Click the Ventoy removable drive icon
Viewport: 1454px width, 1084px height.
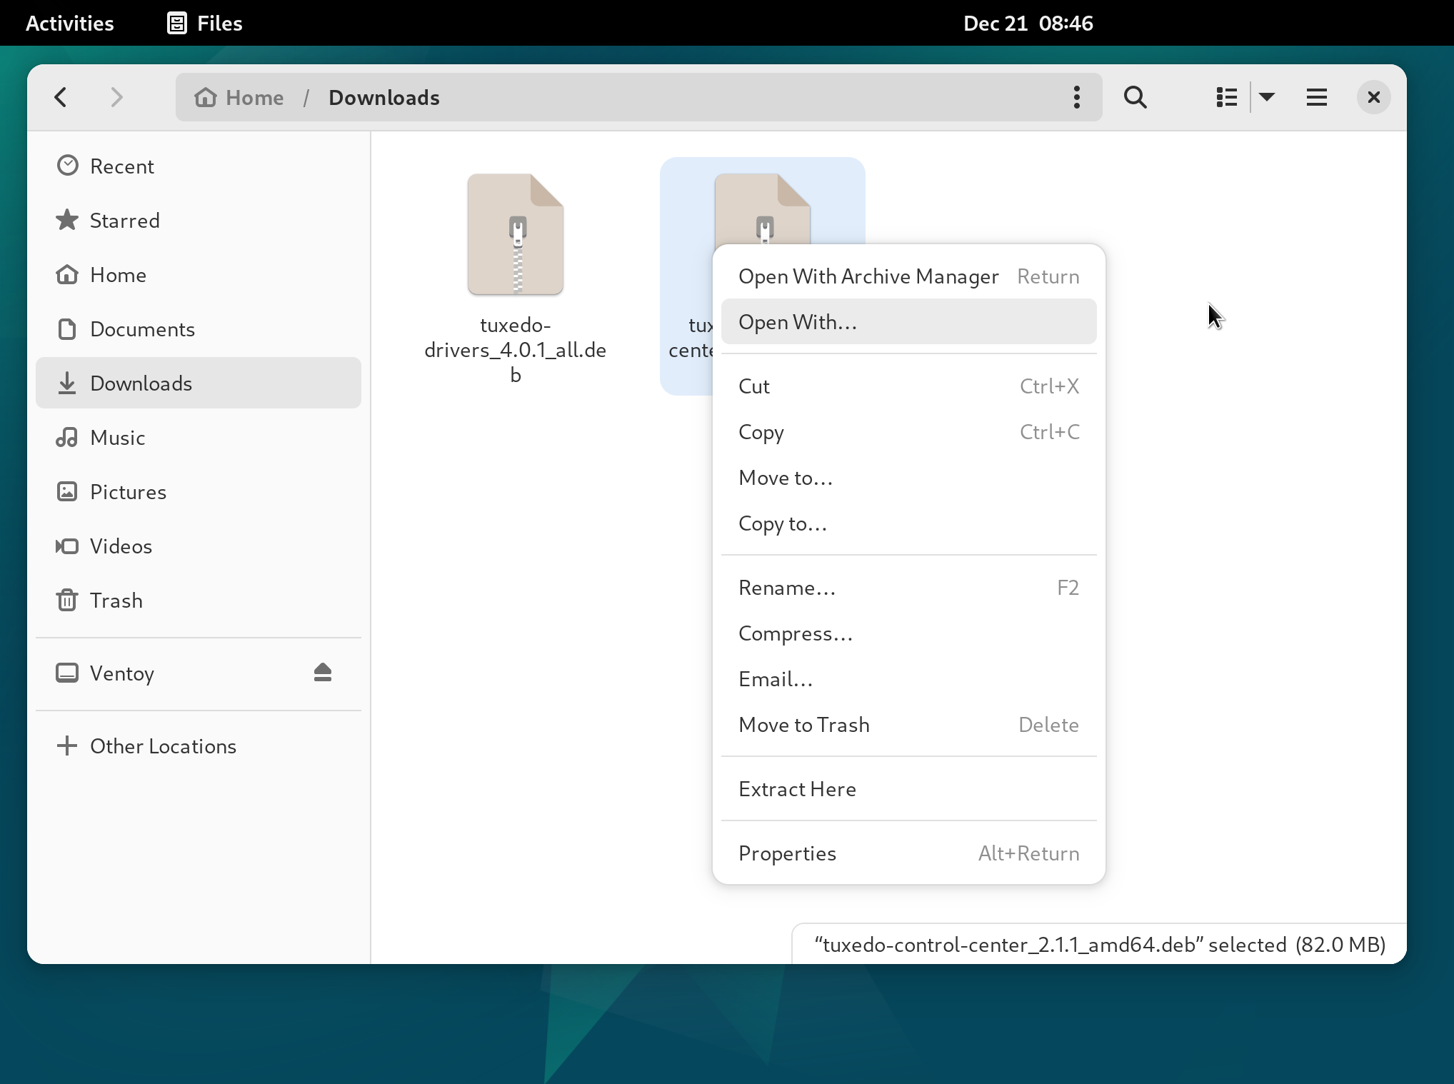pos(69,673)
